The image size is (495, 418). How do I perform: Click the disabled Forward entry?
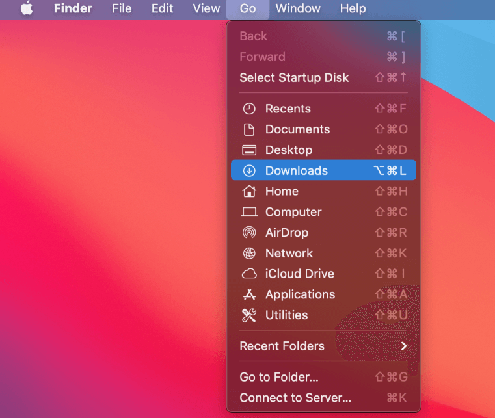click(323, 57)
